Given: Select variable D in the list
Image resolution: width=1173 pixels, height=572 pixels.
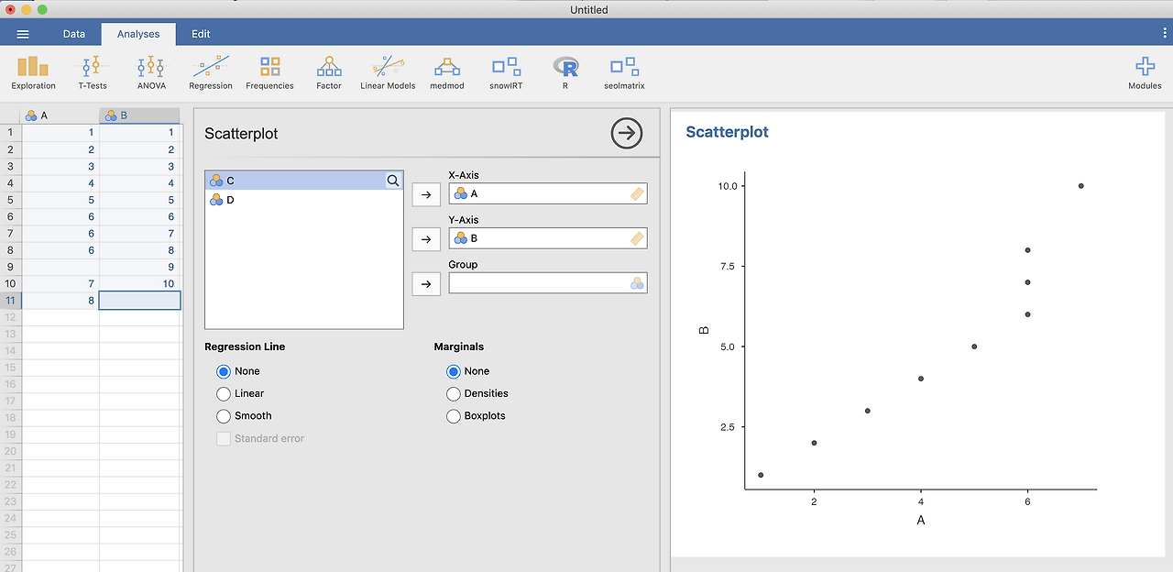Looking at the screenshot, I should point(304,199).
